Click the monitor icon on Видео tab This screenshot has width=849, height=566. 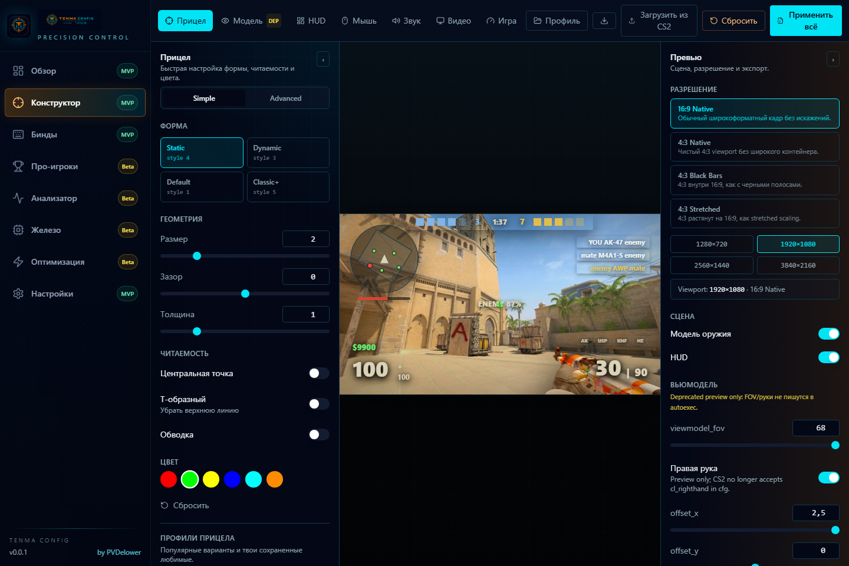point(440,21)
